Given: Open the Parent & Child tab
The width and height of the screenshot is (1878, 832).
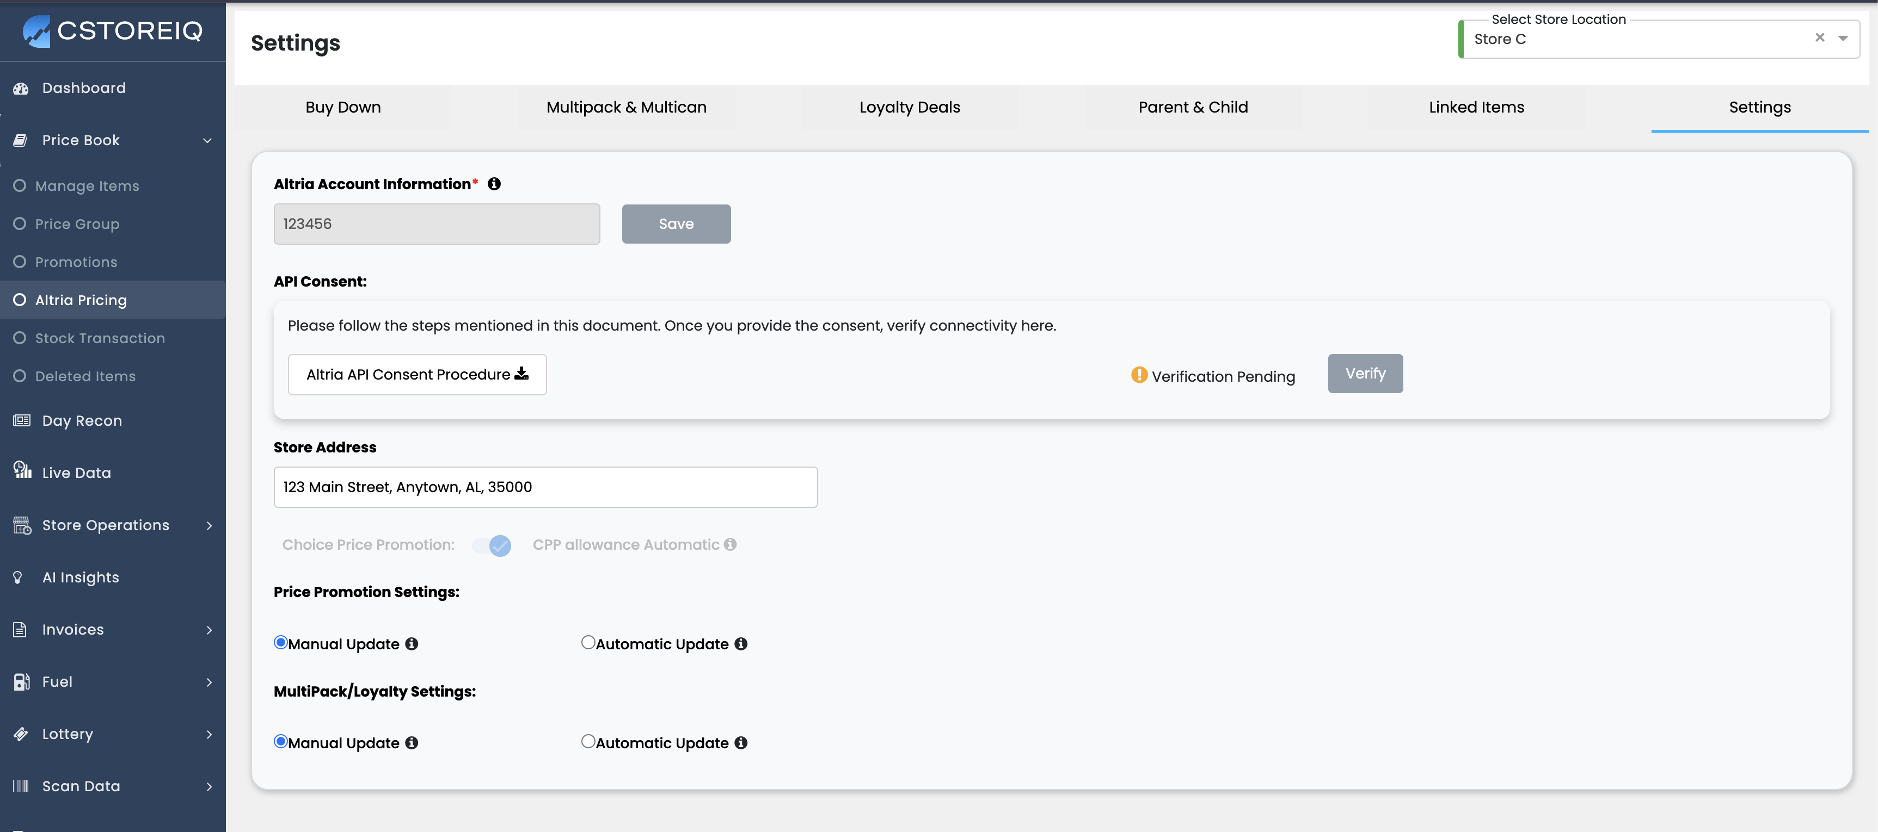Looking at the screenshot, I should [x=1193, y=107].
